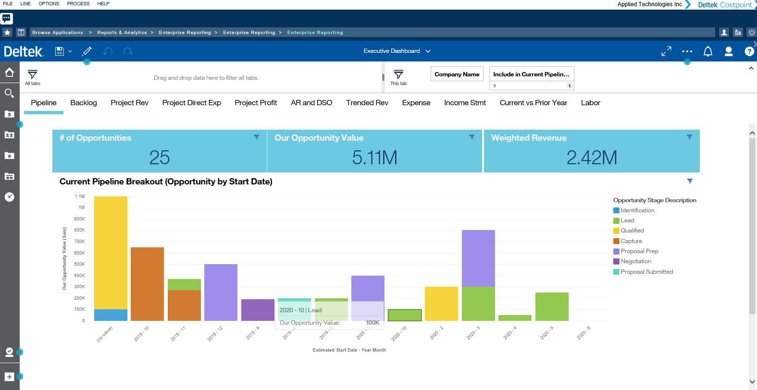Click the 2020 - 3 Proposal Prep bar segment
The width and height of the screenshot is (757, 390).
tap(478, 258)
